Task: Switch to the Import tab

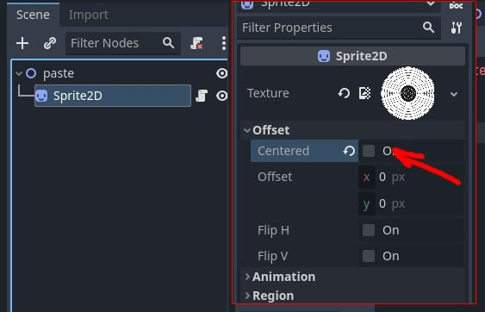Action: (89, 15)
